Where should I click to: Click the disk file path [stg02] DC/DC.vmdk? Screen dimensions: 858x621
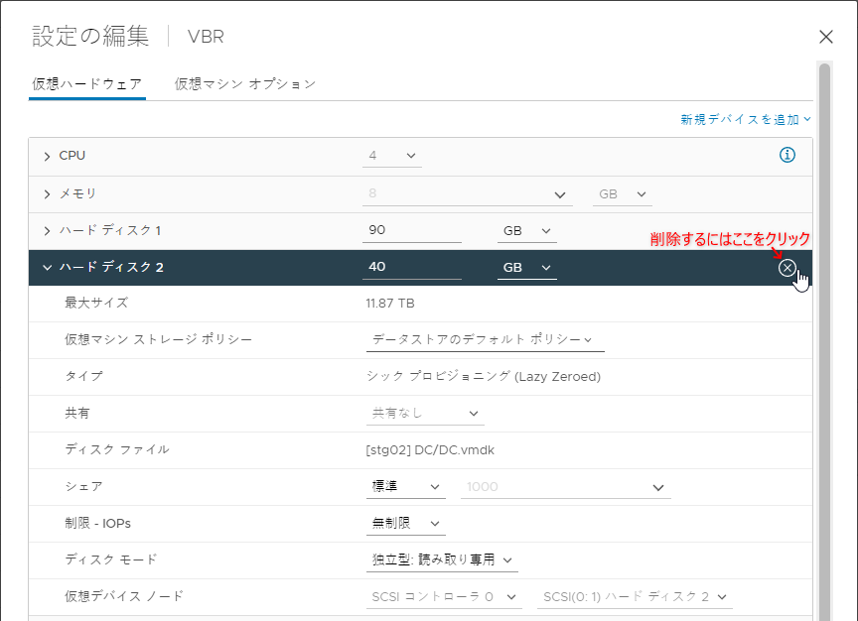click(430, 450)
